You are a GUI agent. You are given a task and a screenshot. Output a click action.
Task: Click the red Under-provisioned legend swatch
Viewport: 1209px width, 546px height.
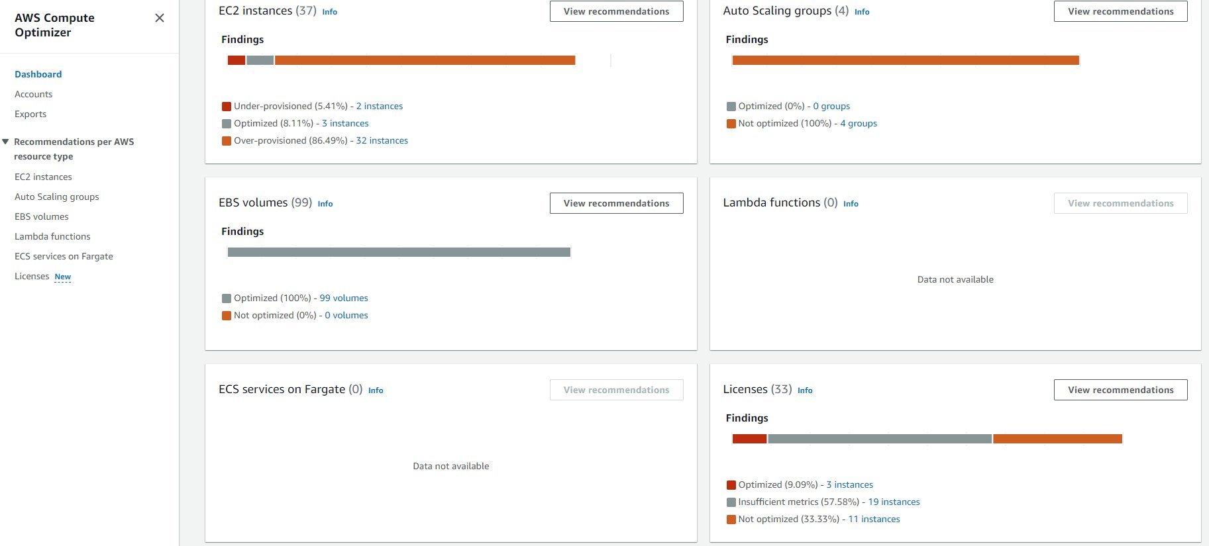[227, 106]
